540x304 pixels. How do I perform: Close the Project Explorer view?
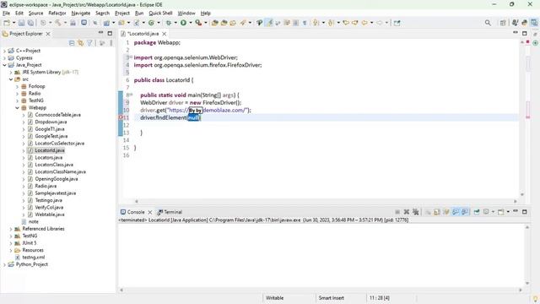(x=48, y=34)
